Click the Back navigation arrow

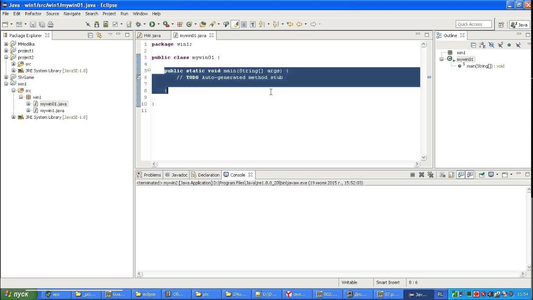pos(299,25)
